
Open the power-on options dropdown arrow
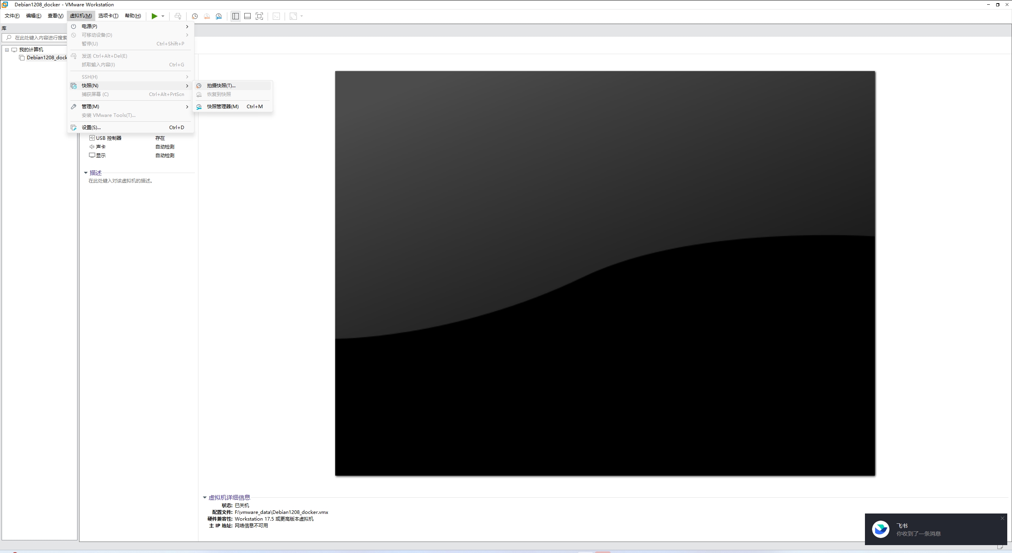(163, 16)
